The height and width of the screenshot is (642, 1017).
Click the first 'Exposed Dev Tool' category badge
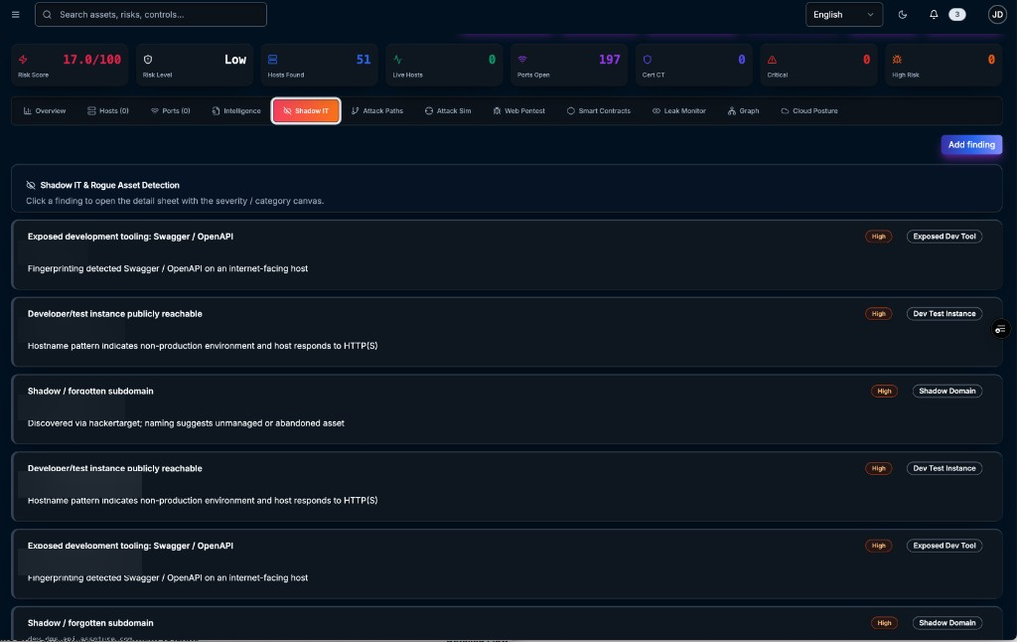[x=944, y=237]
